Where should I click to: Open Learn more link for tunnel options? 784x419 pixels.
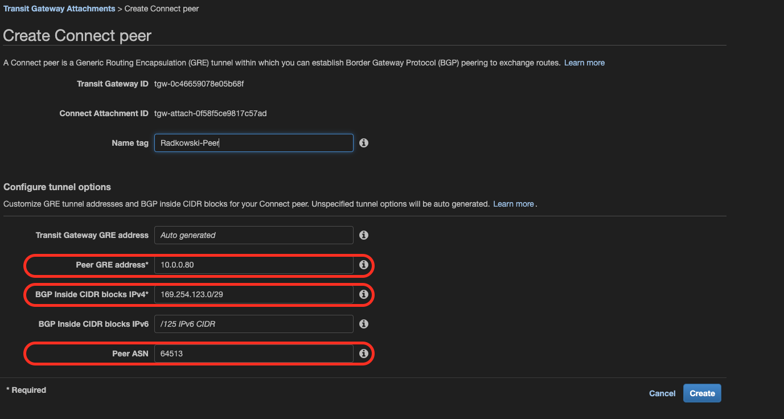pos(514,204)
